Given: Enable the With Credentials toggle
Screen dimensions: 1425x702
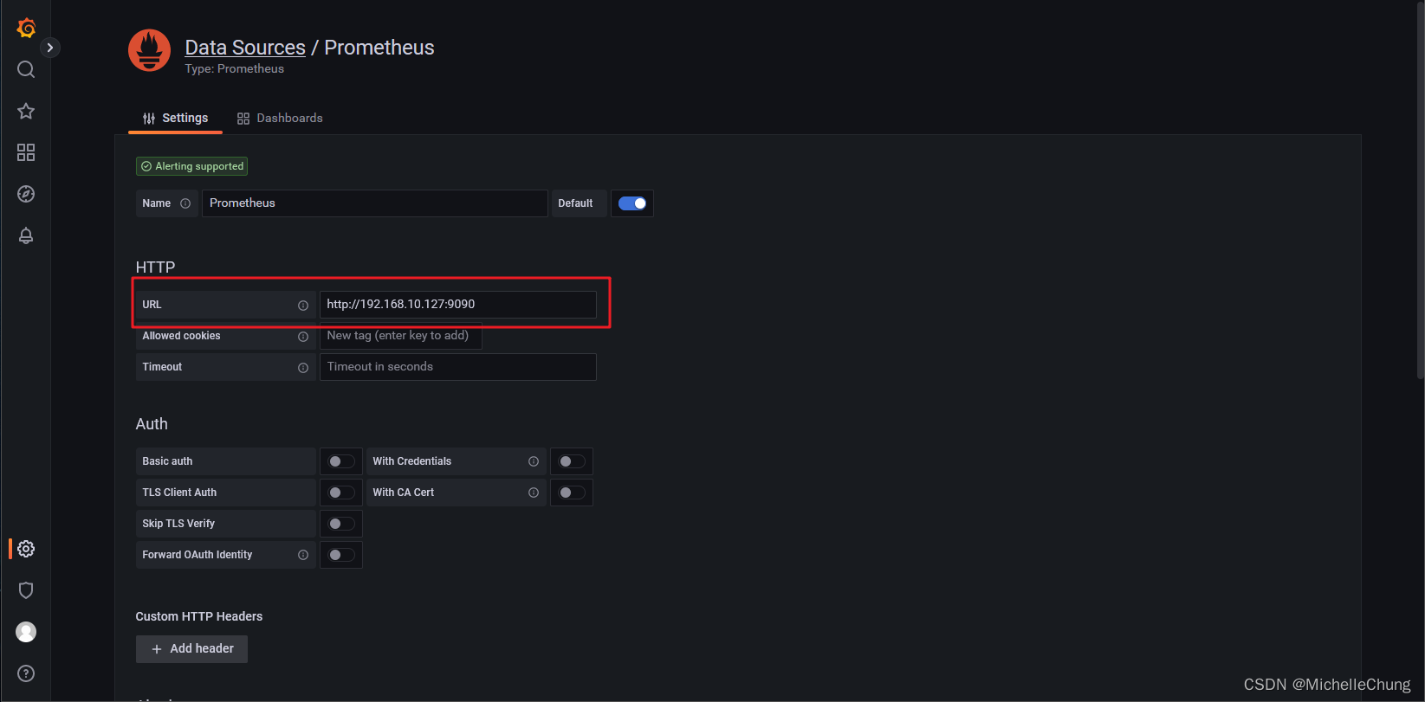Looking at the screenshot, I should [x=572, y=461].
